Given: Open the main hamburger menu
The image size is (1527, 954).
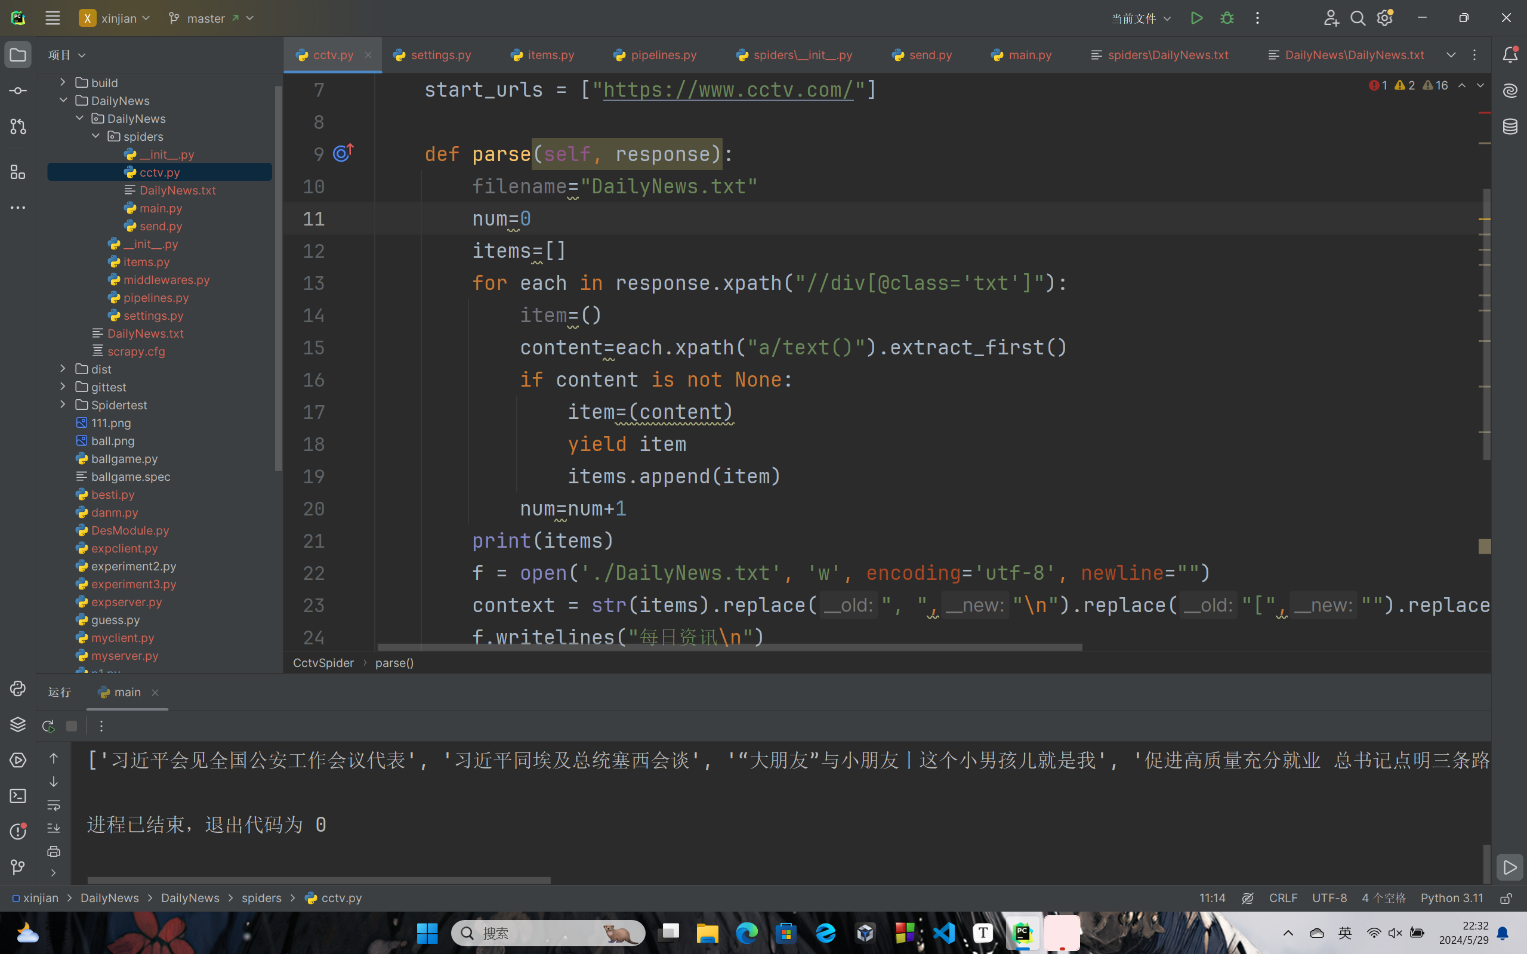Looking at the screenshot, I should (x=53, y=18).
